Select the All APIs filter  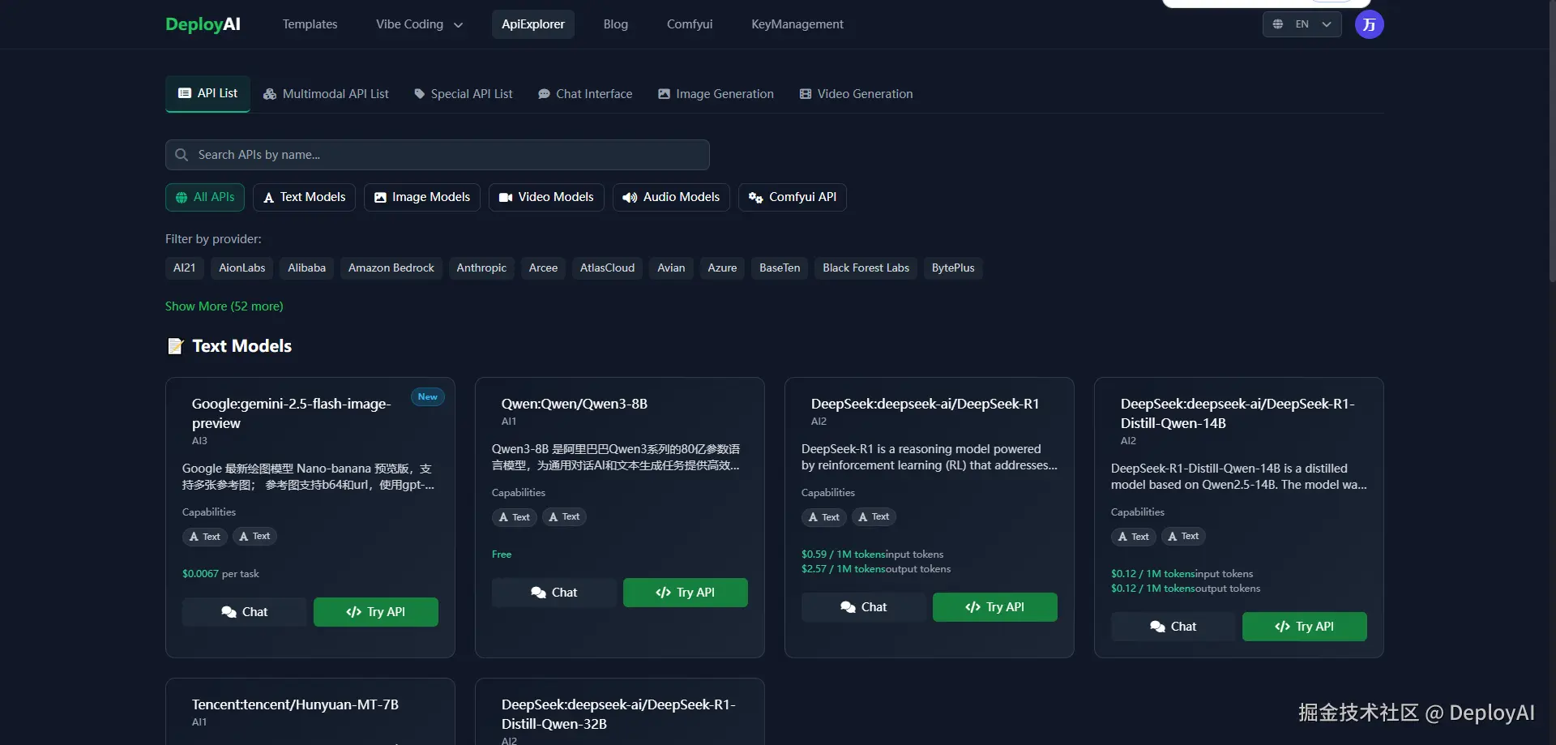205,197
